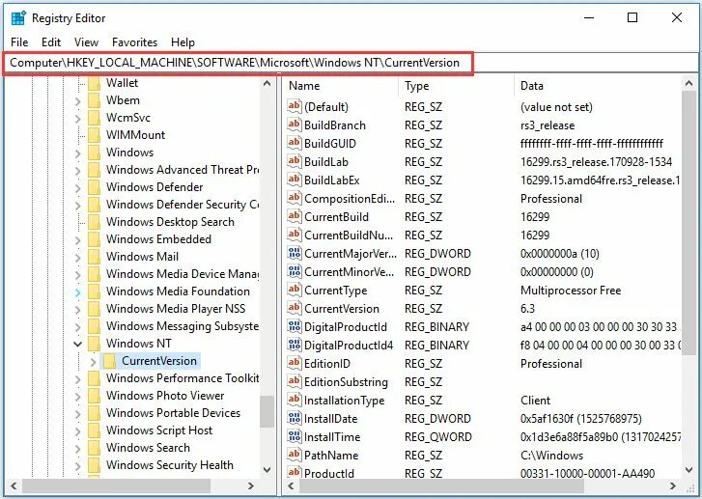This screenshot has height=499, width=702.
Task: Select the Windows Messaging Subsystem key
Action: (x=183, y=326)
